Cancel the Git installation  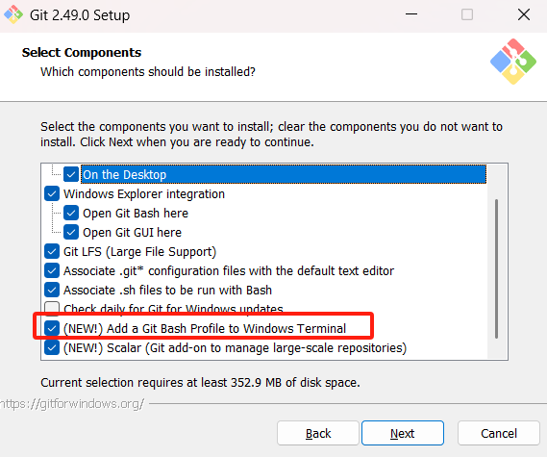click(x=499, y=433)
